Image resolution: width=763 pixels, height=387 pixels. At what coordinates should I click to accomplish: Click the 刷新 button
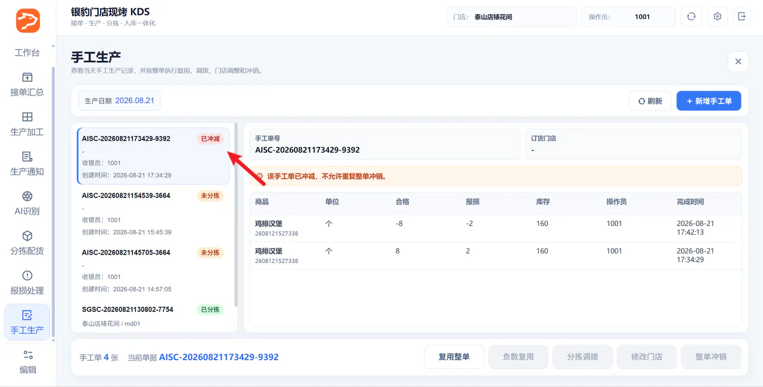(650, 101)
